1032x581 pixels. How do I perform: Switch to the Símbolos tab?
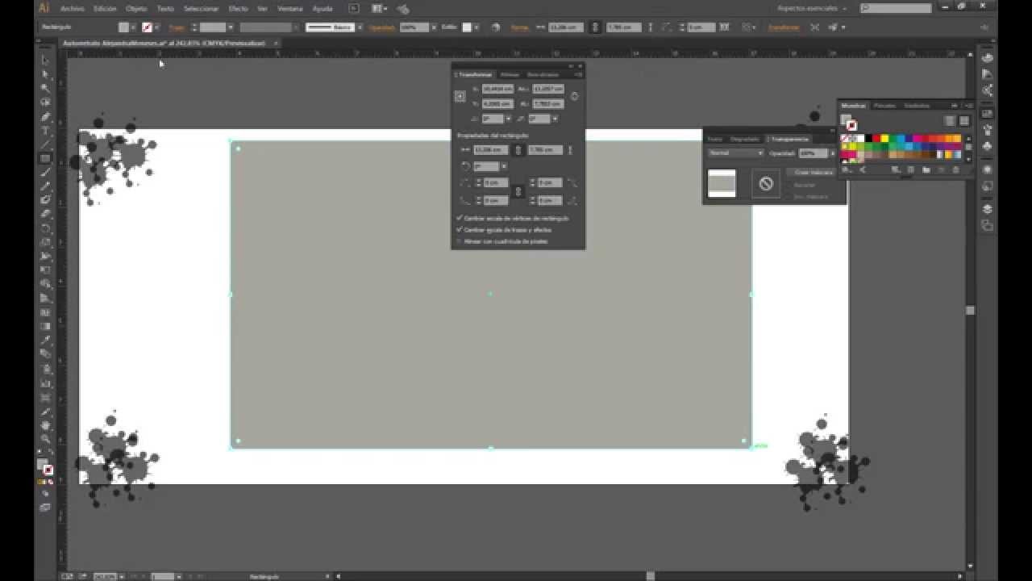click(x=917, y=105)
